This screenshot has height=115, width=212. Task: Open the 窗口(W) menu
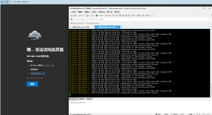(x=110, y=12)
